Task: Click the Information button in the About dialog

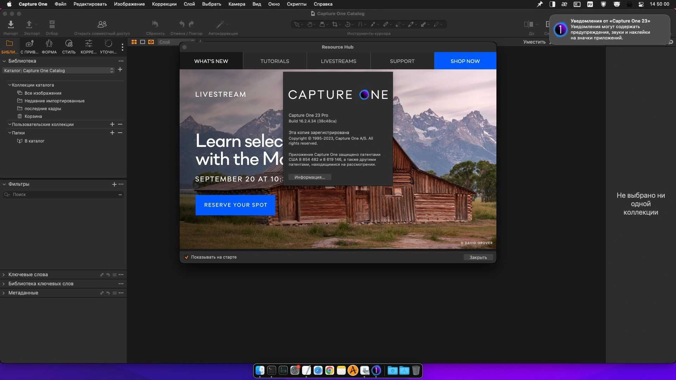Action: [309, 177]
